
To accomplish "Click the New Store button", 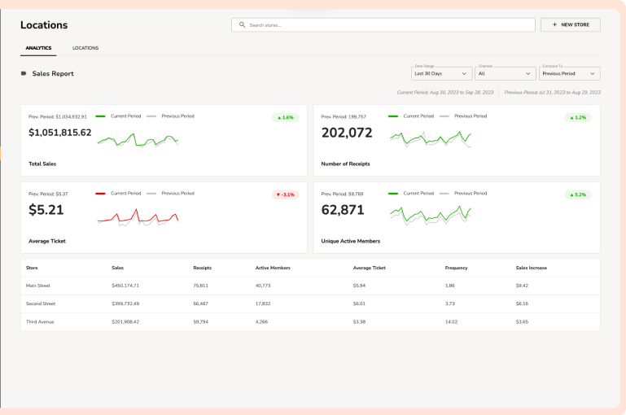I will 571,24.
